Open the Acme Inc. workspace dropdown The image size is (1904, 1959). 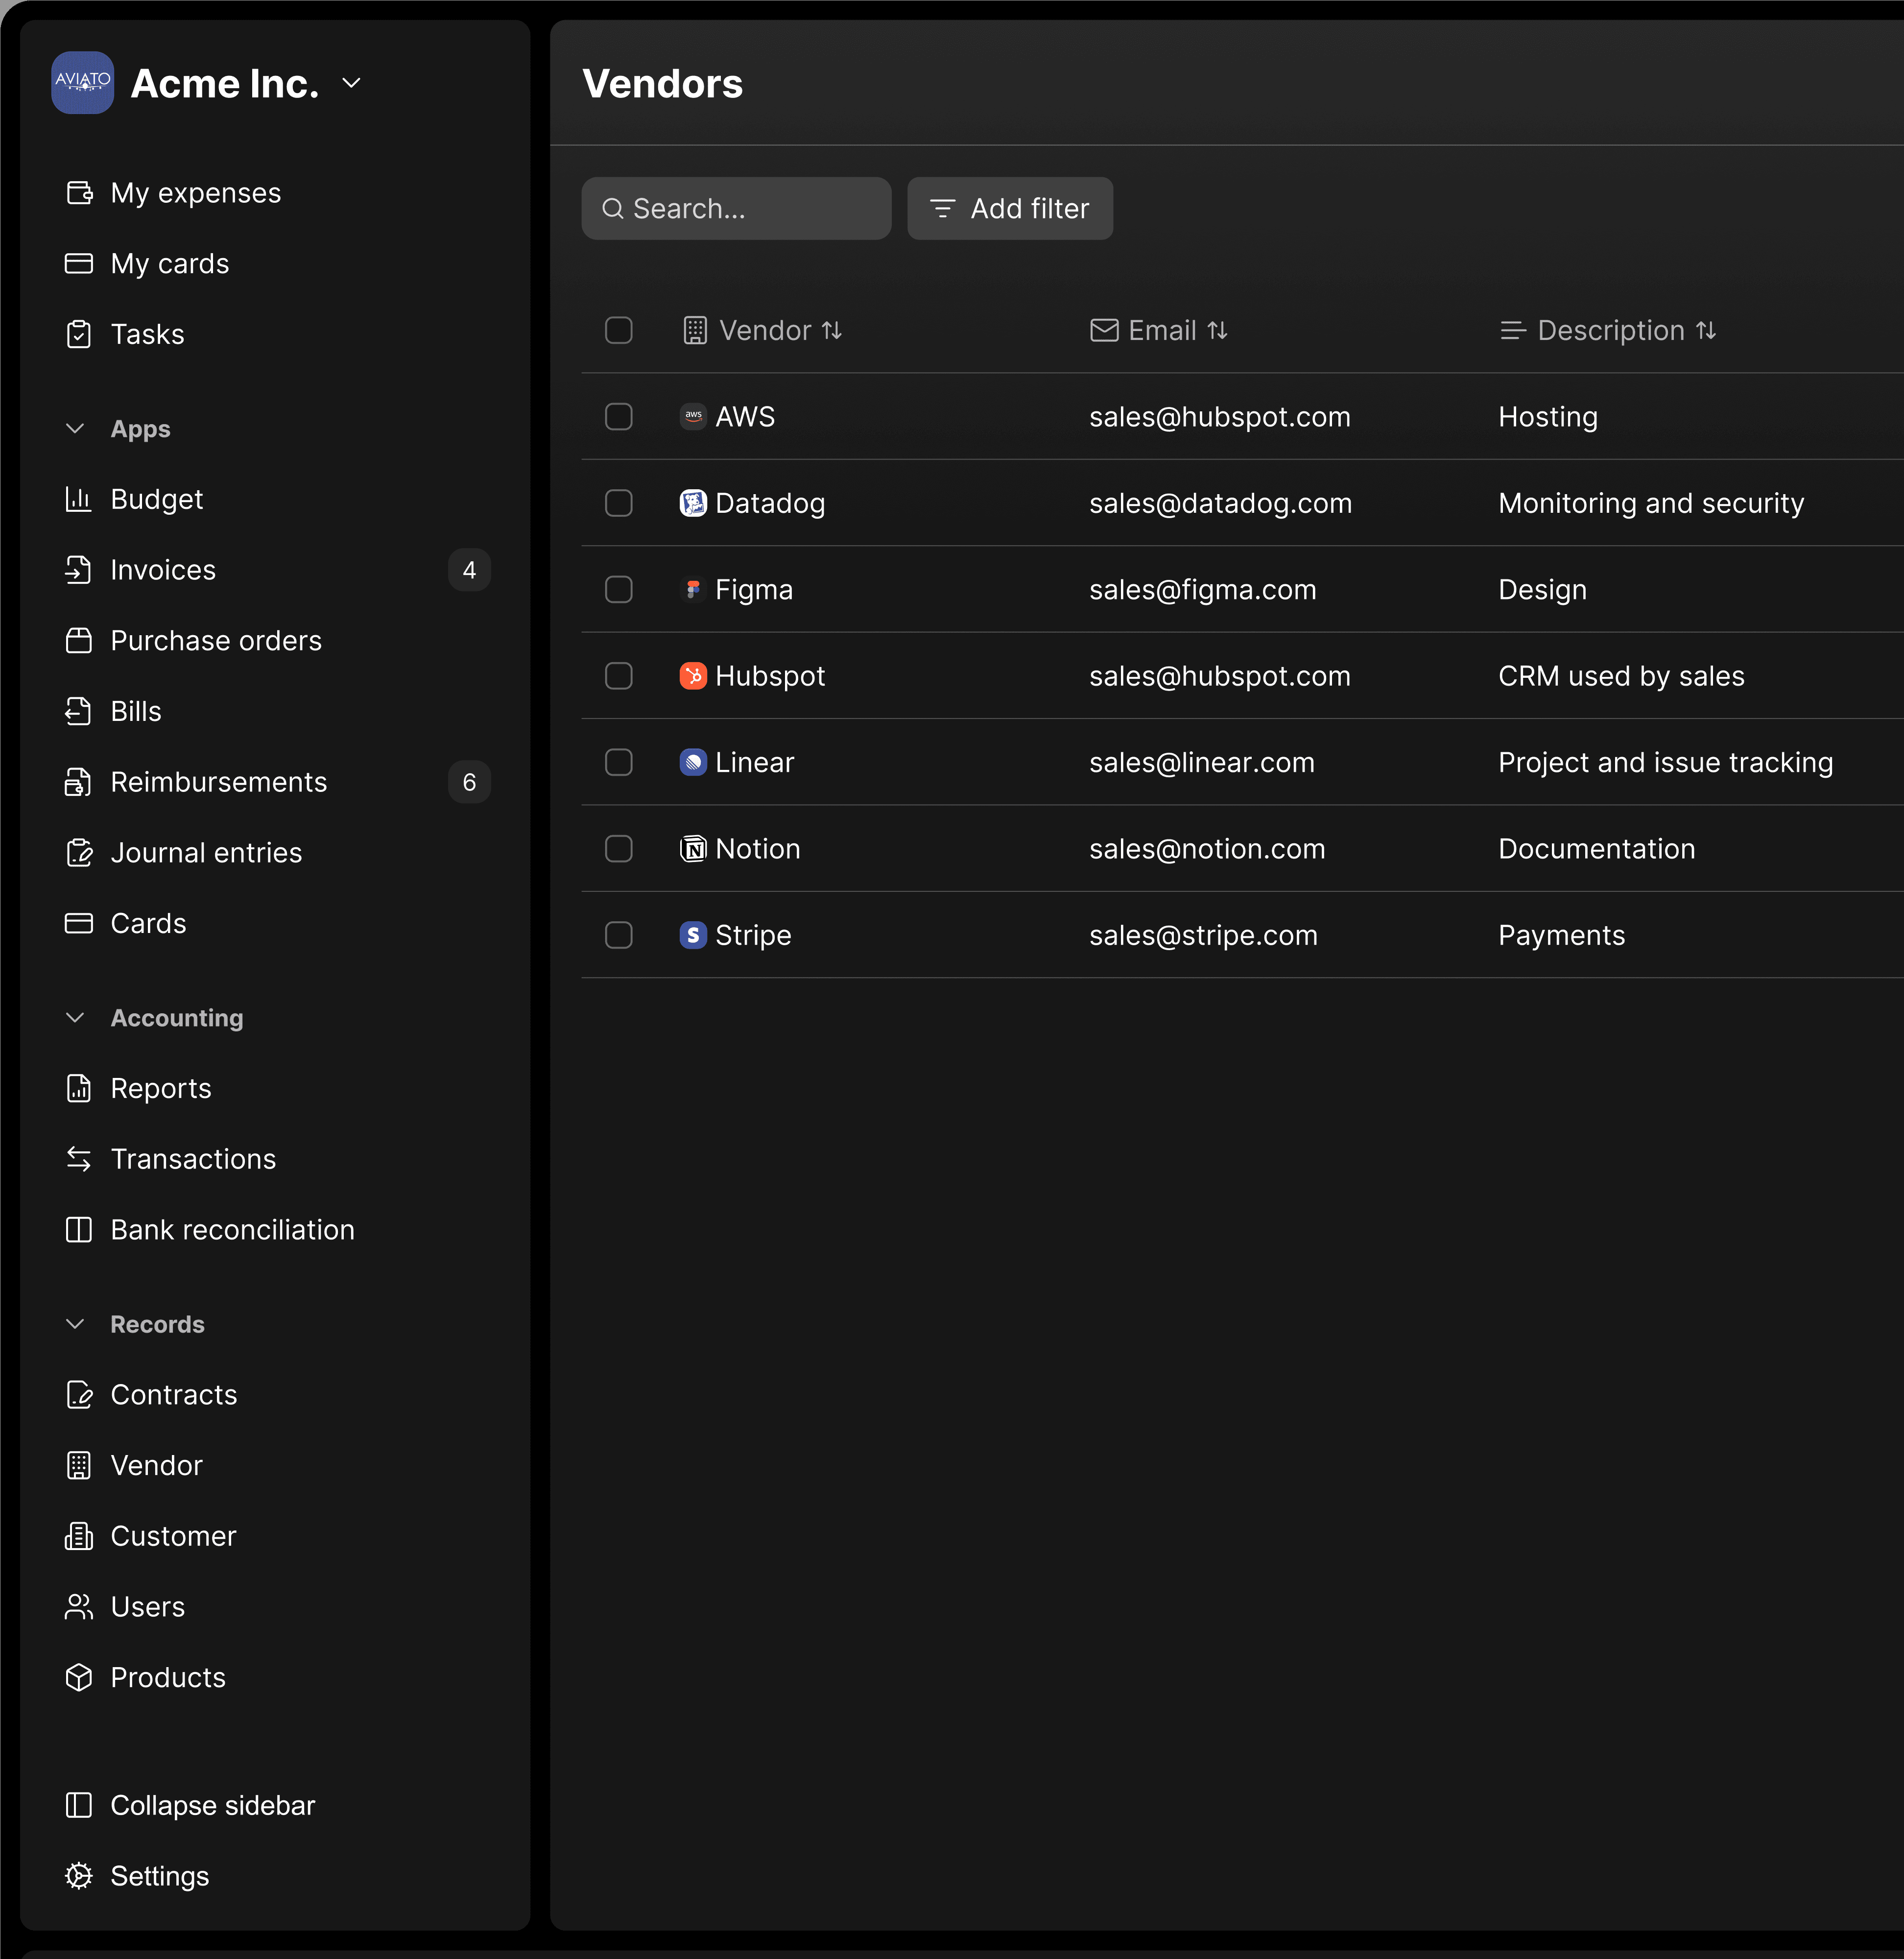coord(351,83)
